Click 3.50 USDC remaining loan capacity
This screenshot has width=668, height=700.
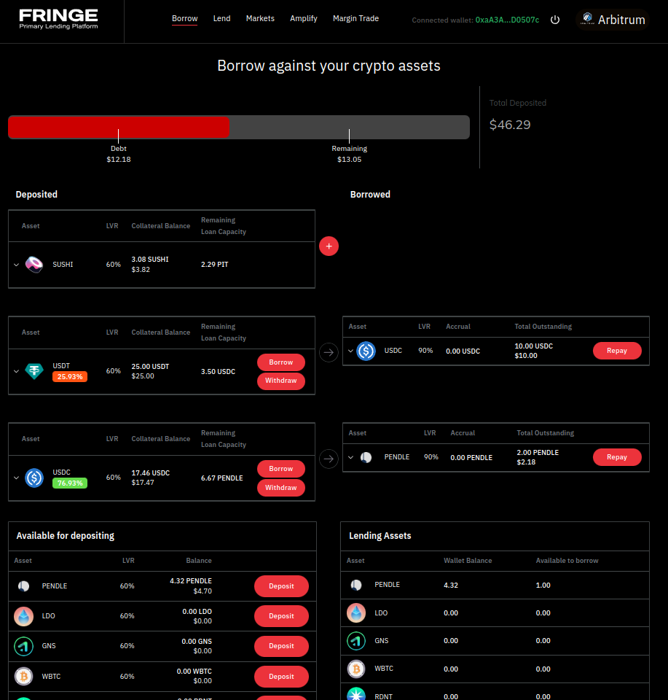click(x=218, y=371)
